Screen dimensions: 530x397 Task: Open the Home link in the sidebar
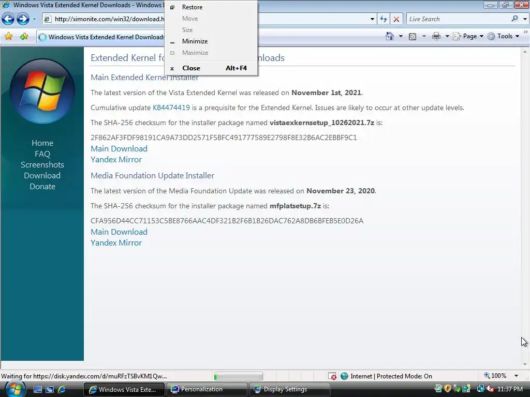pos(42,143)
